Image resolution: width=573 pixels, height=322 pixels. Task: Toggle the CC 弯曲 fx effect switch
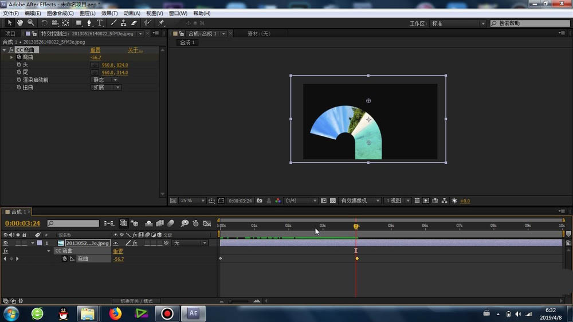(11, 50)
